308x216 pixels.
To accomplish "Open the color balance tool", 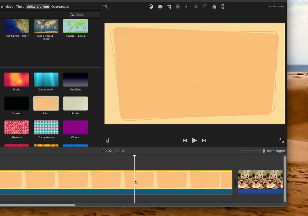I will (151, 7).
